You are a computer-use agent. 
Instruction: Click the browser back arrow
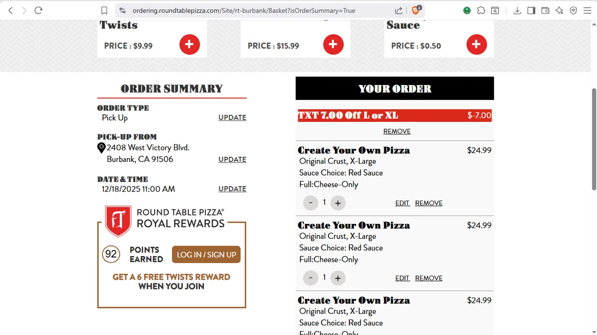[11, 11]
